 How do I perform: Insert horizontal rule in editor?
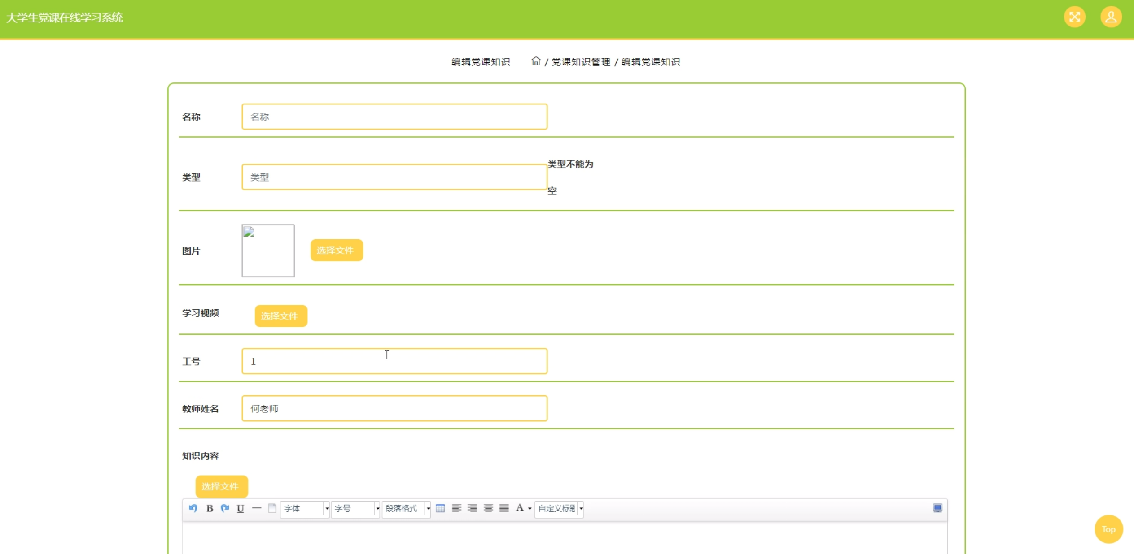pyautogui.click(x=256, y=508)
